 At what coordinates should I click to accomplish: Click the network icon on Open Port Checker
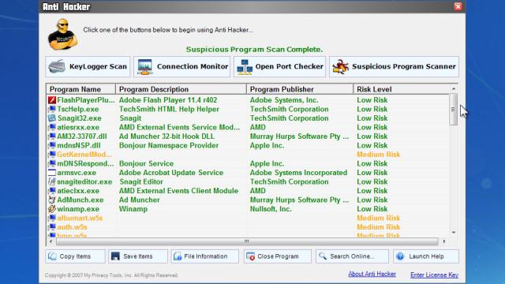245,67
